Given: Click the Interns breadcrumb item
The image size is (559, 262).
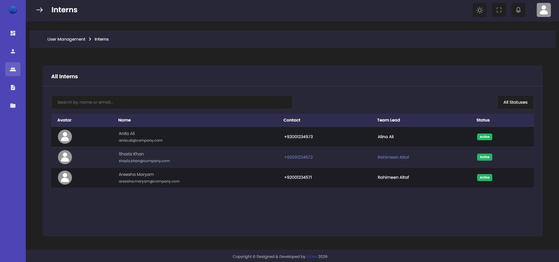Looking at the screenshot, I should [102, 39].
